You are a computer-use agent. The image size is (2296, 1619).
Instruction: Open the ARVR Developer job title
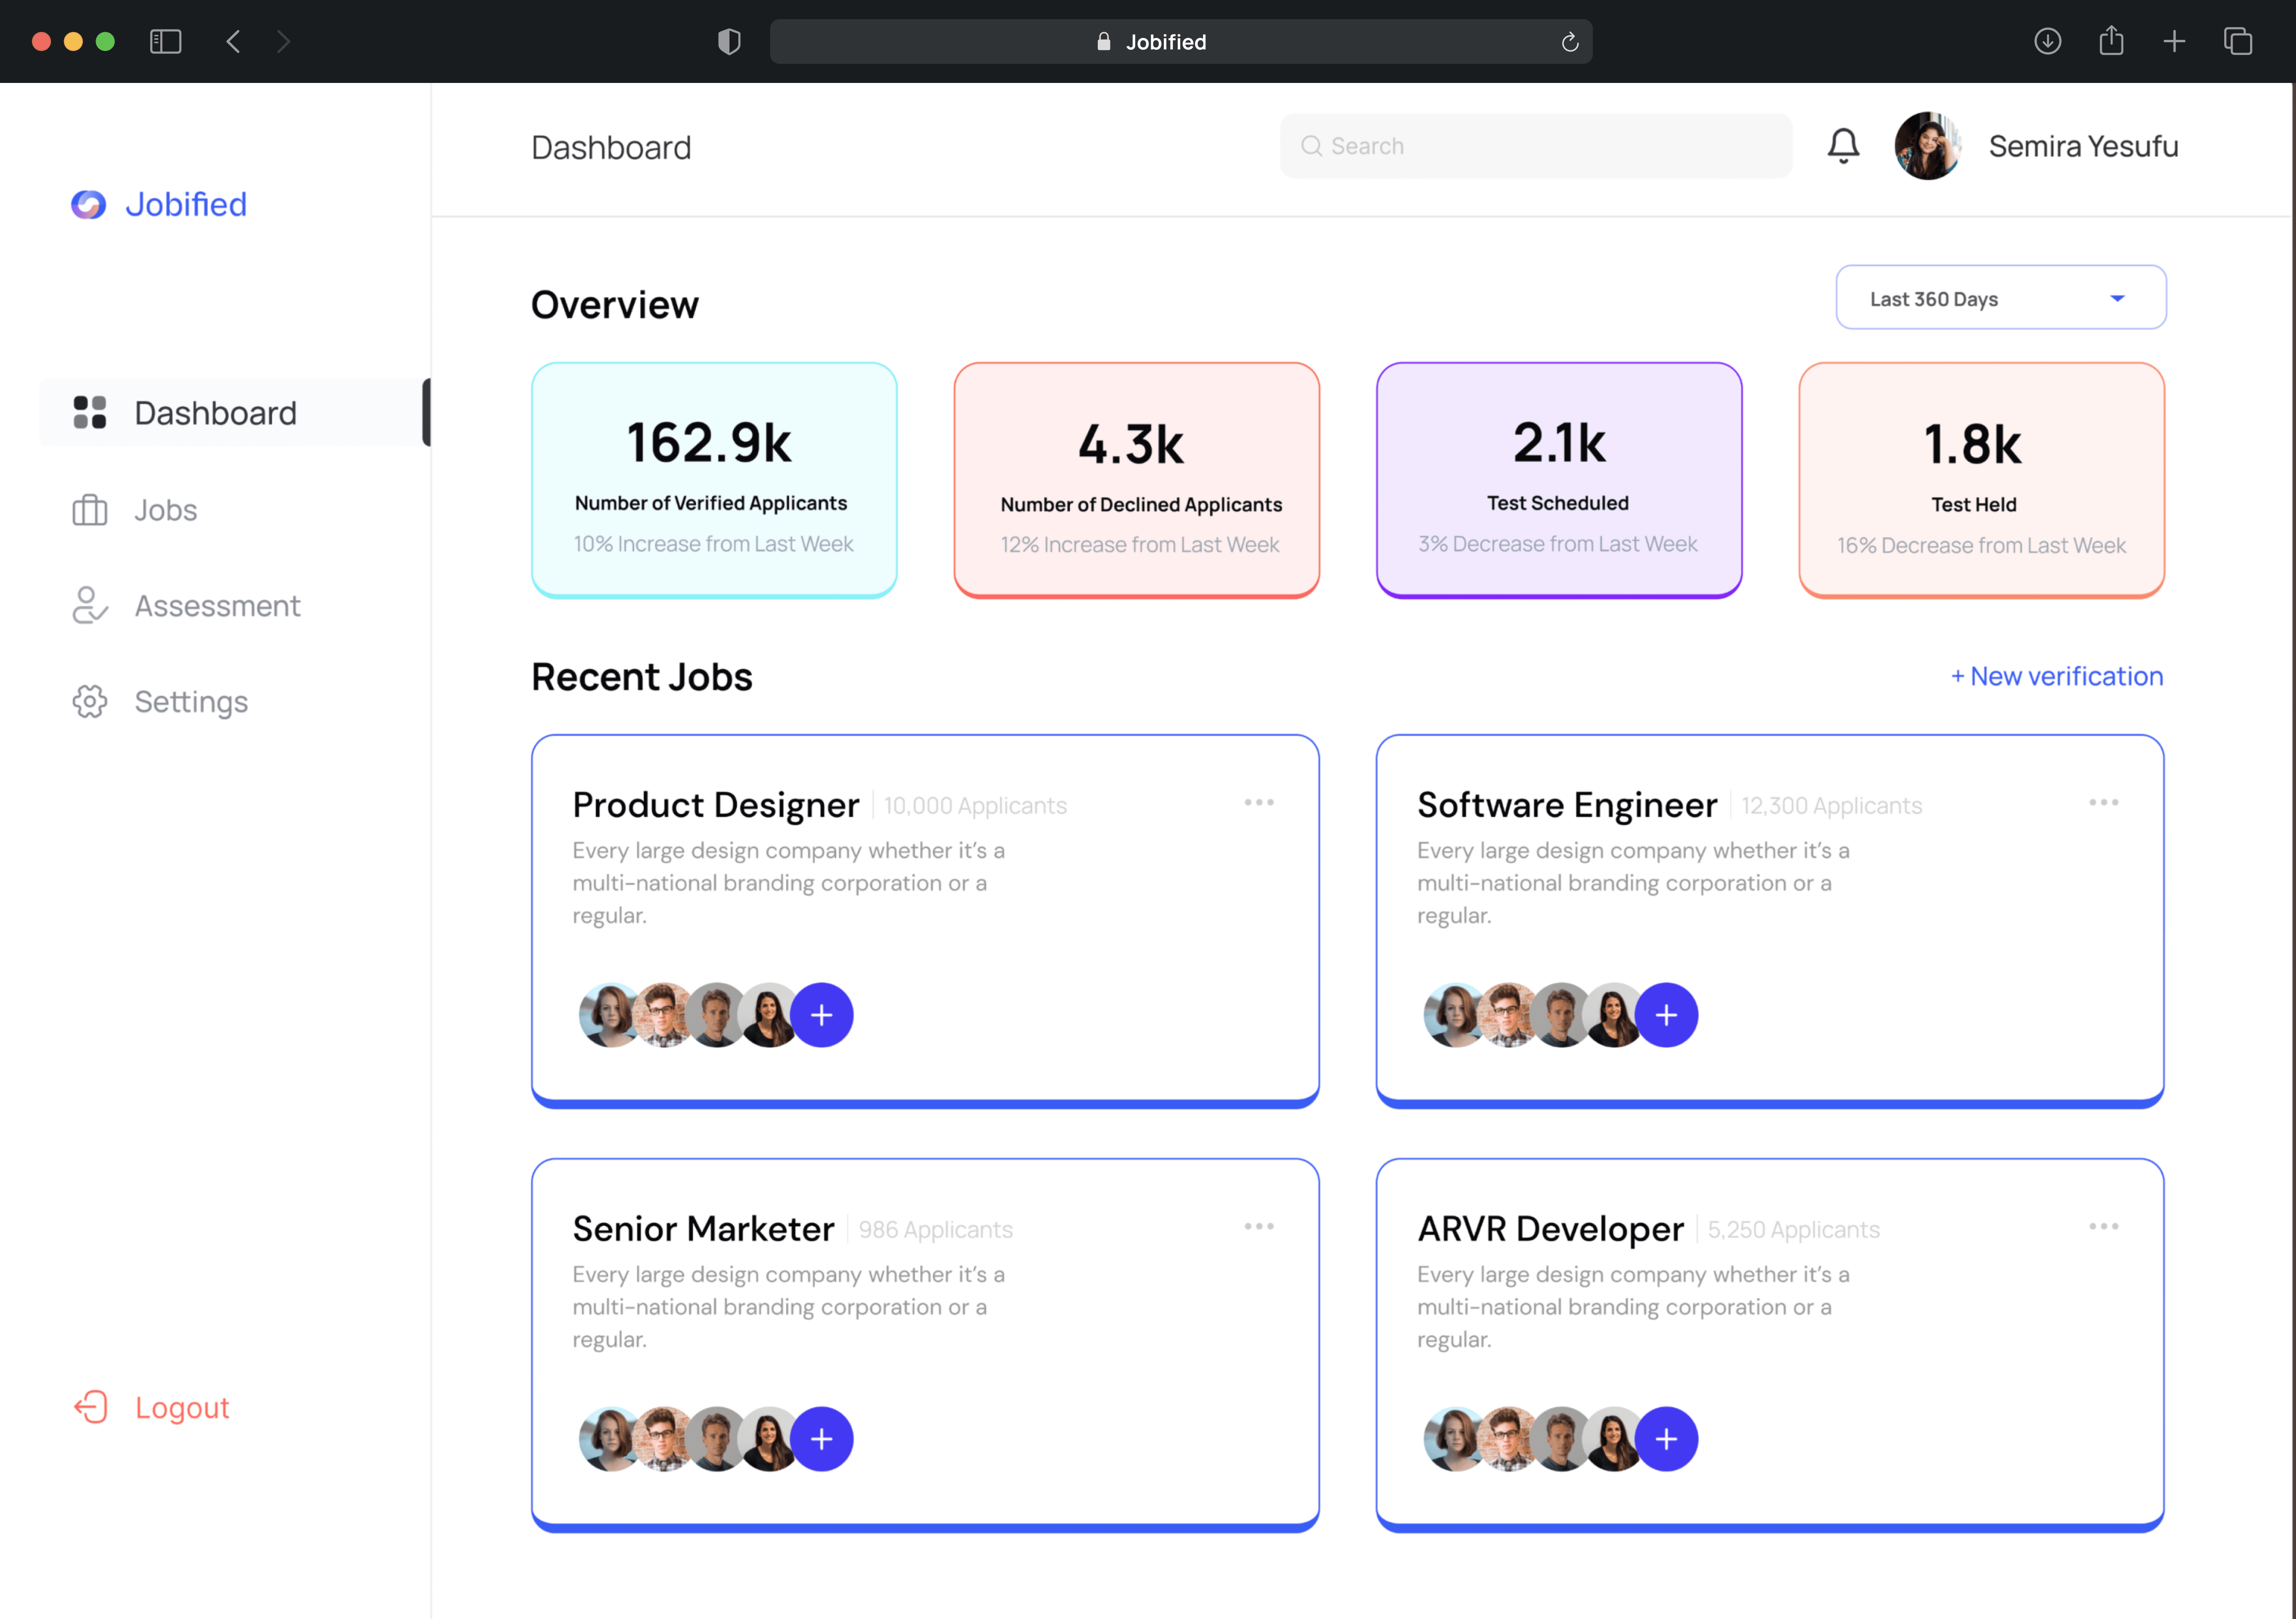click(1550, 1229)
